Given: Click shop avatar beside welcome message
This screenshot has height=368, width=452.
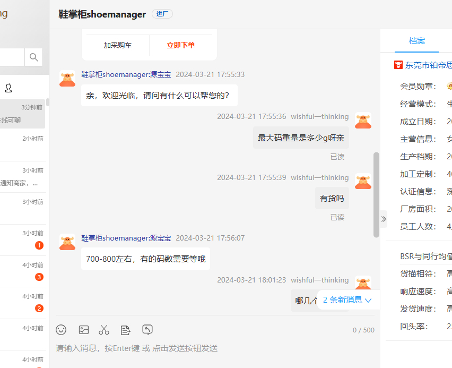Looking at the screenshot, I should click(x=67, y=79).
